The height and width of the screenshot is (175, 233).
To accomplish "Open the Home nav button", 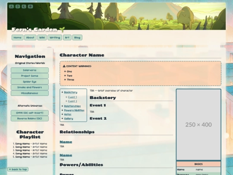I will [x=18, y=38].
